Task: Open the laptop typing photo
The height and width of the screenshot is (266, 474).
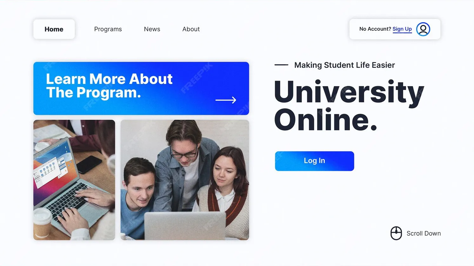Action: pos(74,180)
